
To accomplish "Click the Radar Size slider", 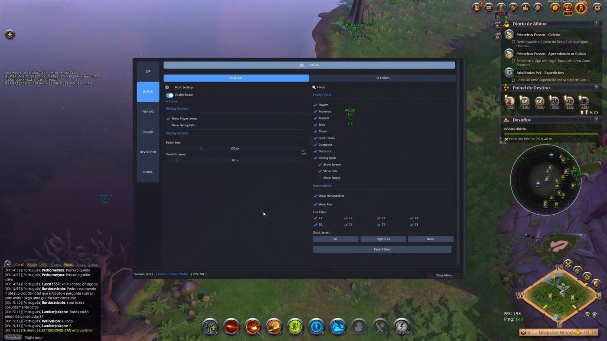I will [235, 148].
